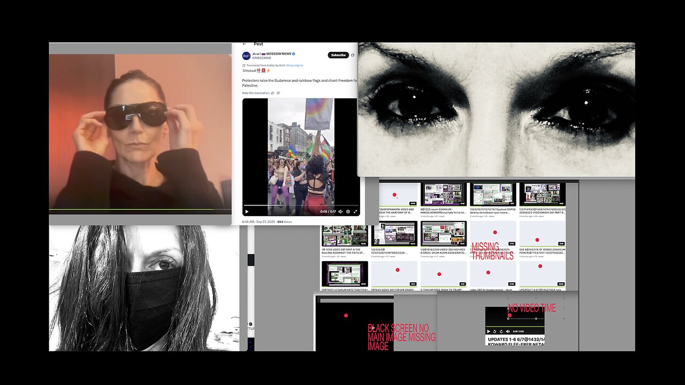Open the missing thumbnail above WARN TO TRUMP title

[x=443, y=274]
